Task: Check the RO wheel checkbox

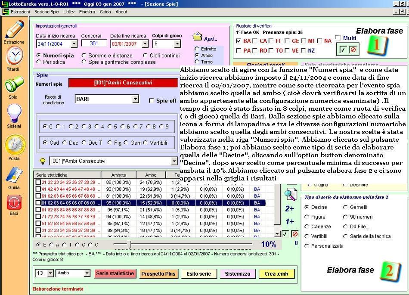Action: pos(254,50)
